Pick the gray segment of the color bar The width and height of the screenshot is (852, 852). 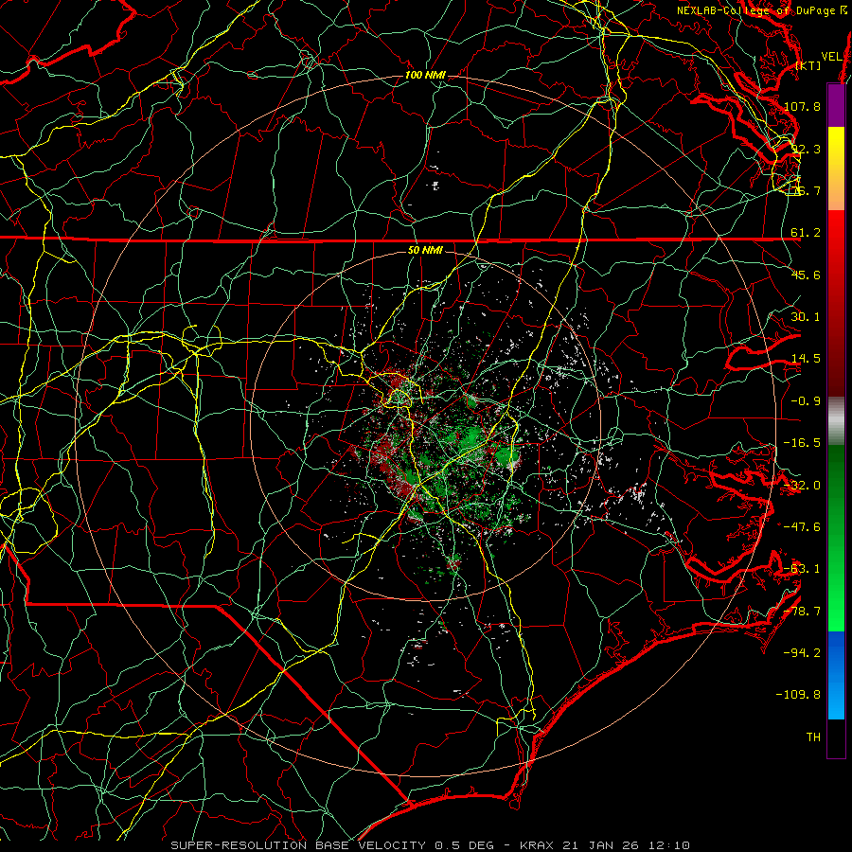point(836,421)
